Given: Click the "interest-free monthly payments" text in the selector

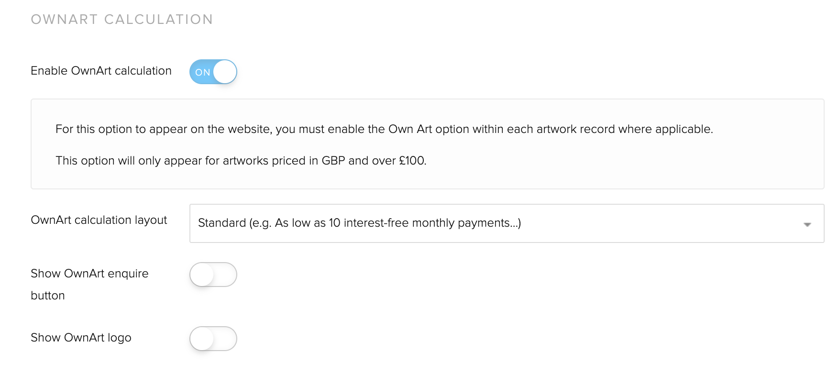Looking at the screenshot, I should tap(426, 223).
